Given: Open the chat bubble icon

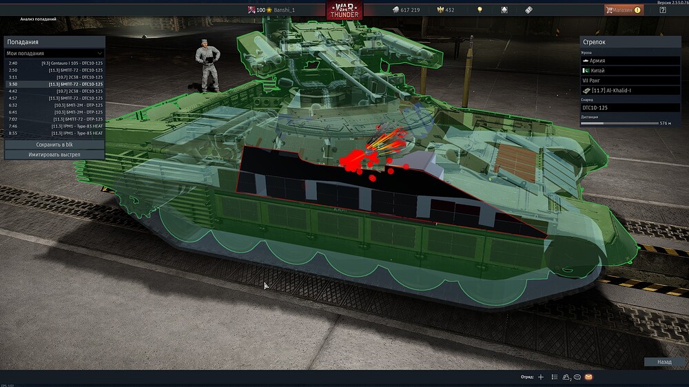Looking at the screenshot, I should 577,377.
